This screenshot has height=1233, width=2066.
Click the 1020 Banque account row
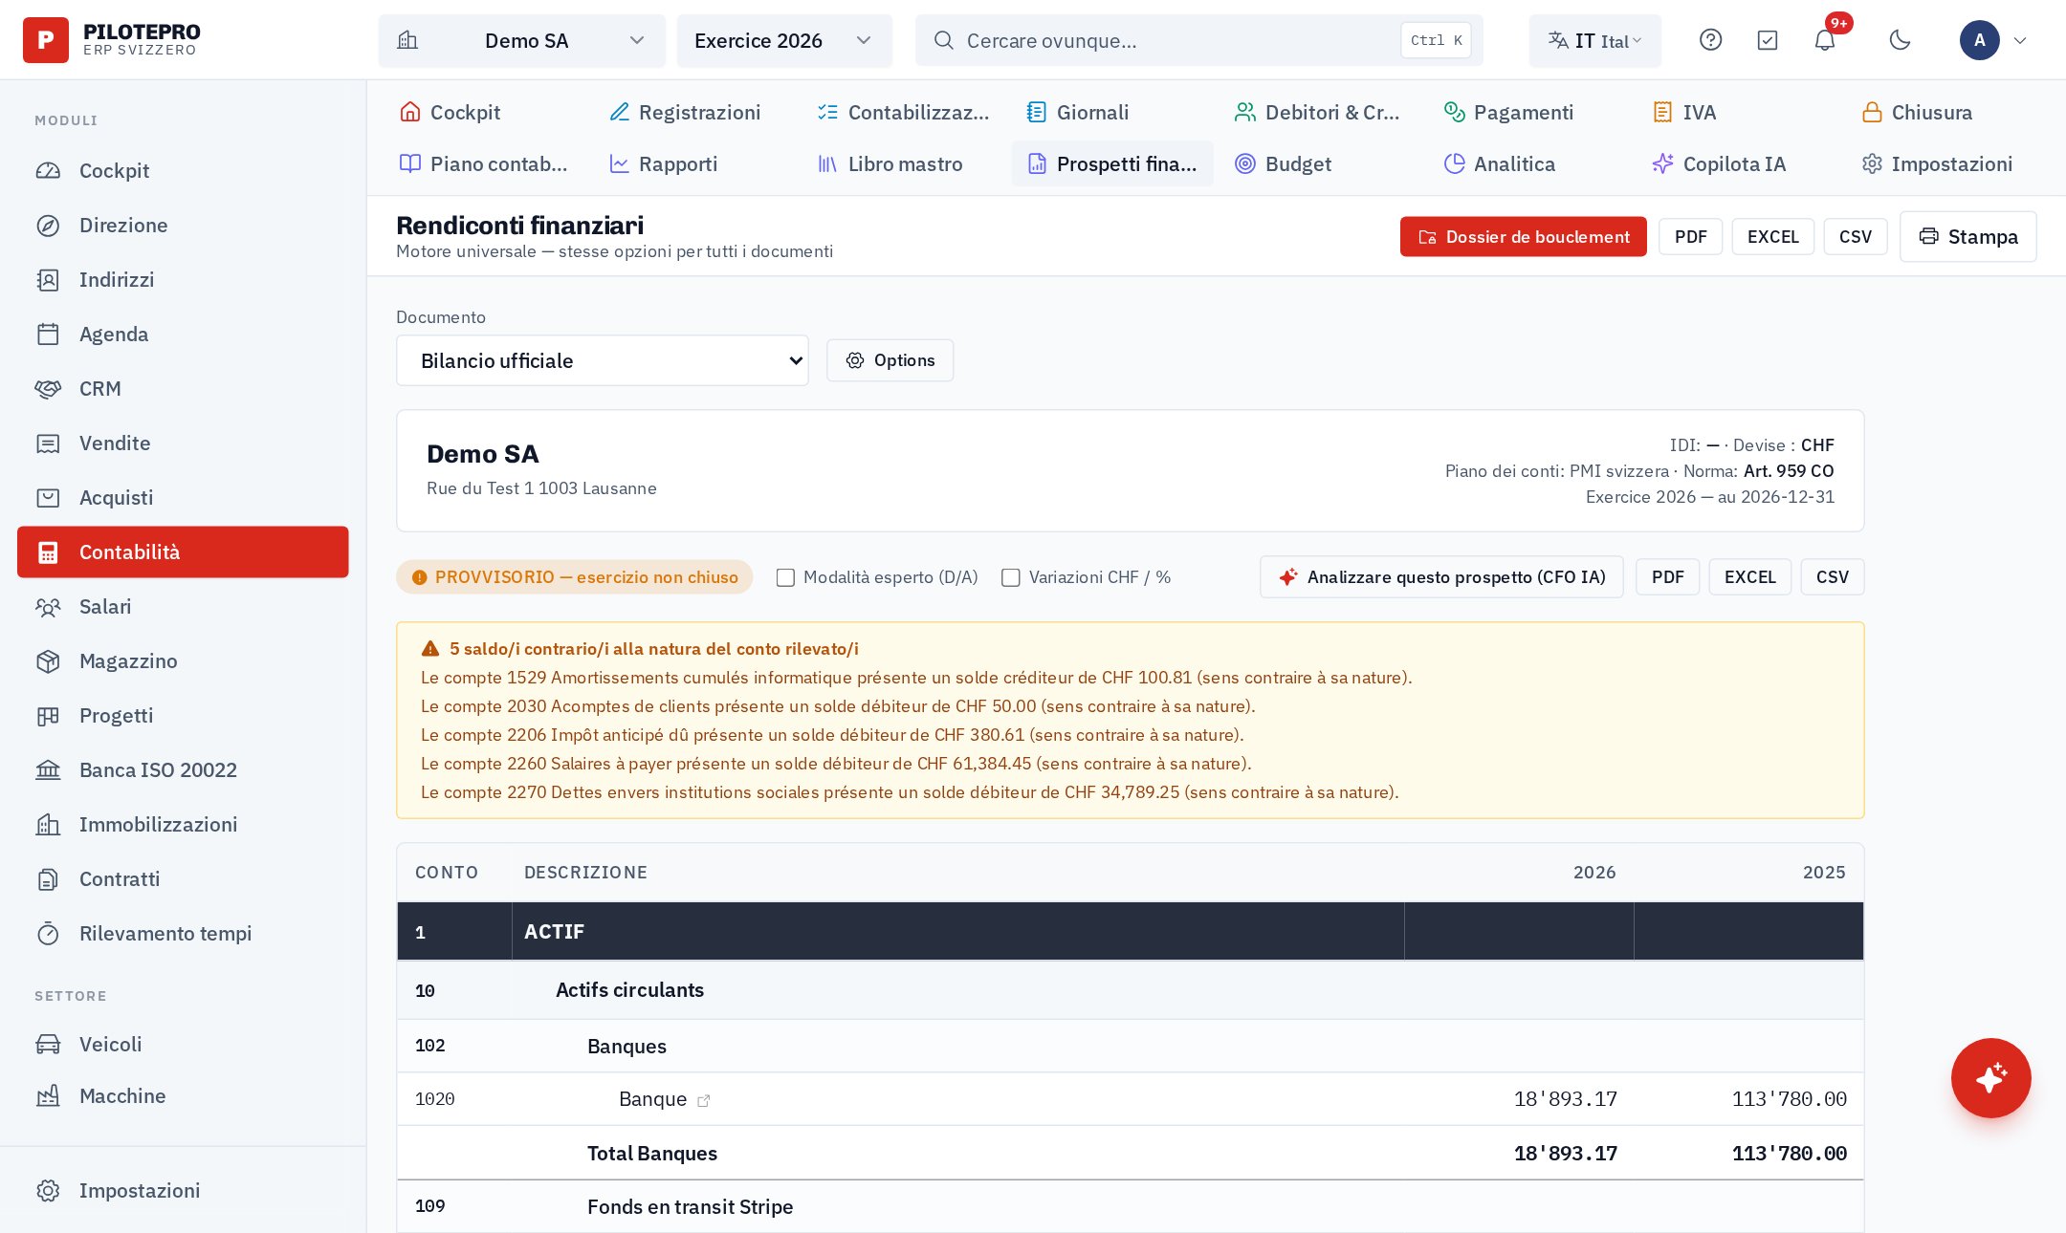tap(1131, 1099)
